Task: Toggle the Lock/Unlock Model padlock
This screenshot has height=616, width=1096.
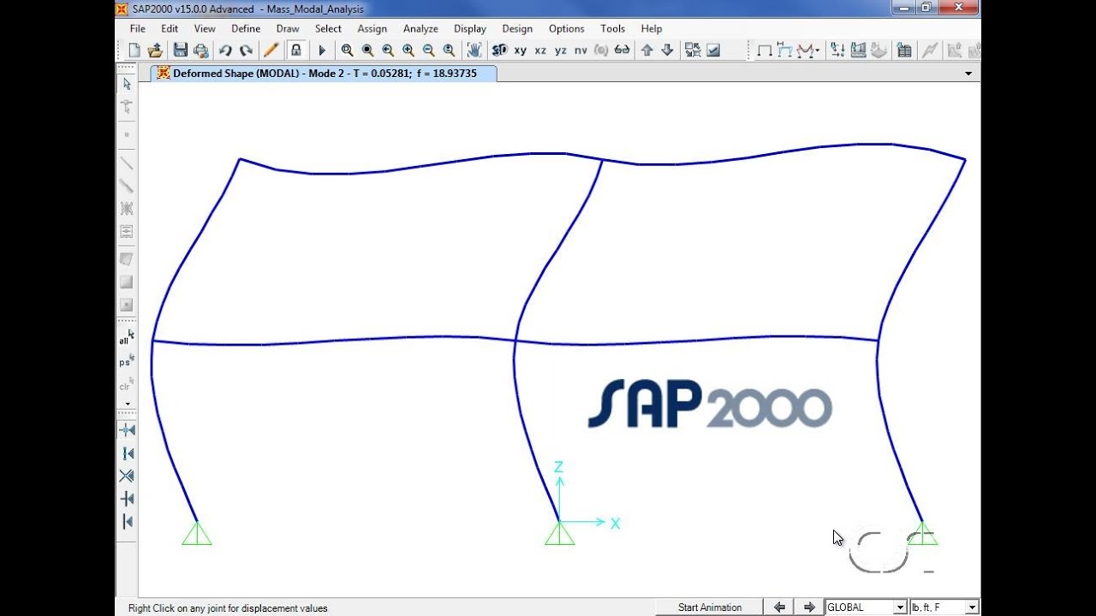Action: click(295, 50)
